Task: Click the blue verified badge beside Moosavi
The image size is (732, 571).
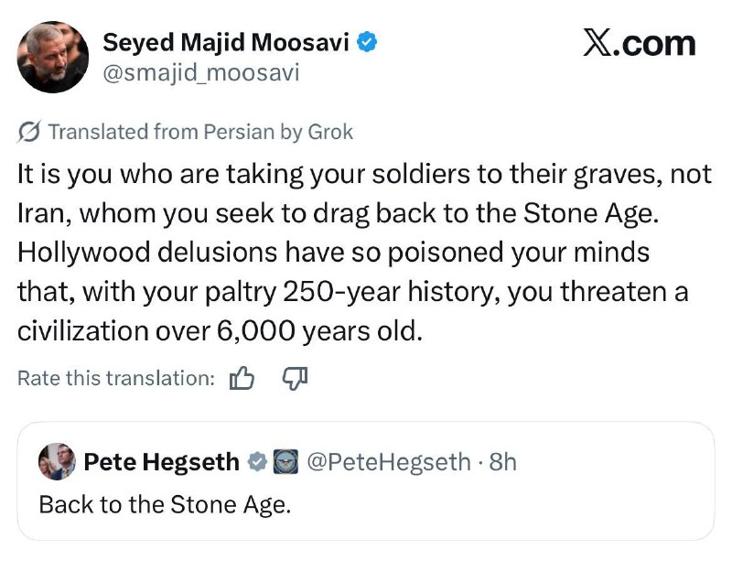Action: coord(369,42)
